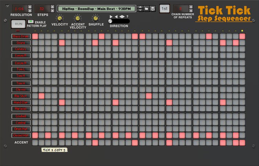Image resolution: width=259 pixels, height=166 pixels.
Task: Select next patch with preset arrows
Action: click(140, 10)
